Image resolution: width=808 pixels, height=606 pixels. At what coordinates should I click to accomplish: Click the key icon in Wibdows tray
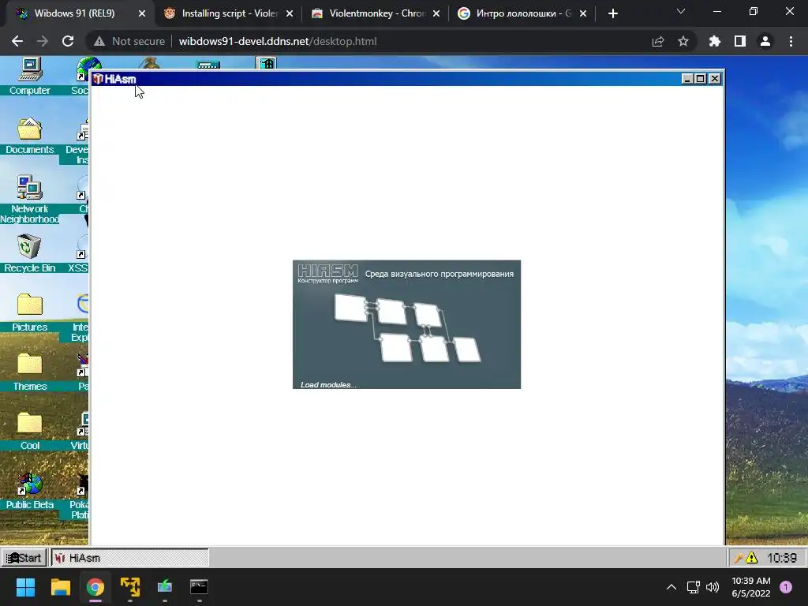(739, 558)
